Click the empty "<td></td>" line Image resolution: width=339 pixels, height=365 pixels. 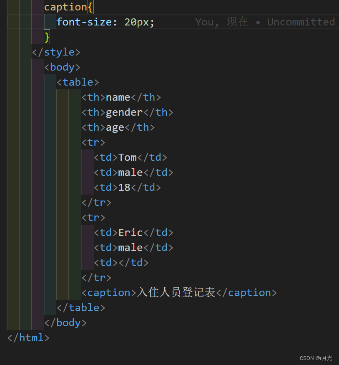pos(121,263)
